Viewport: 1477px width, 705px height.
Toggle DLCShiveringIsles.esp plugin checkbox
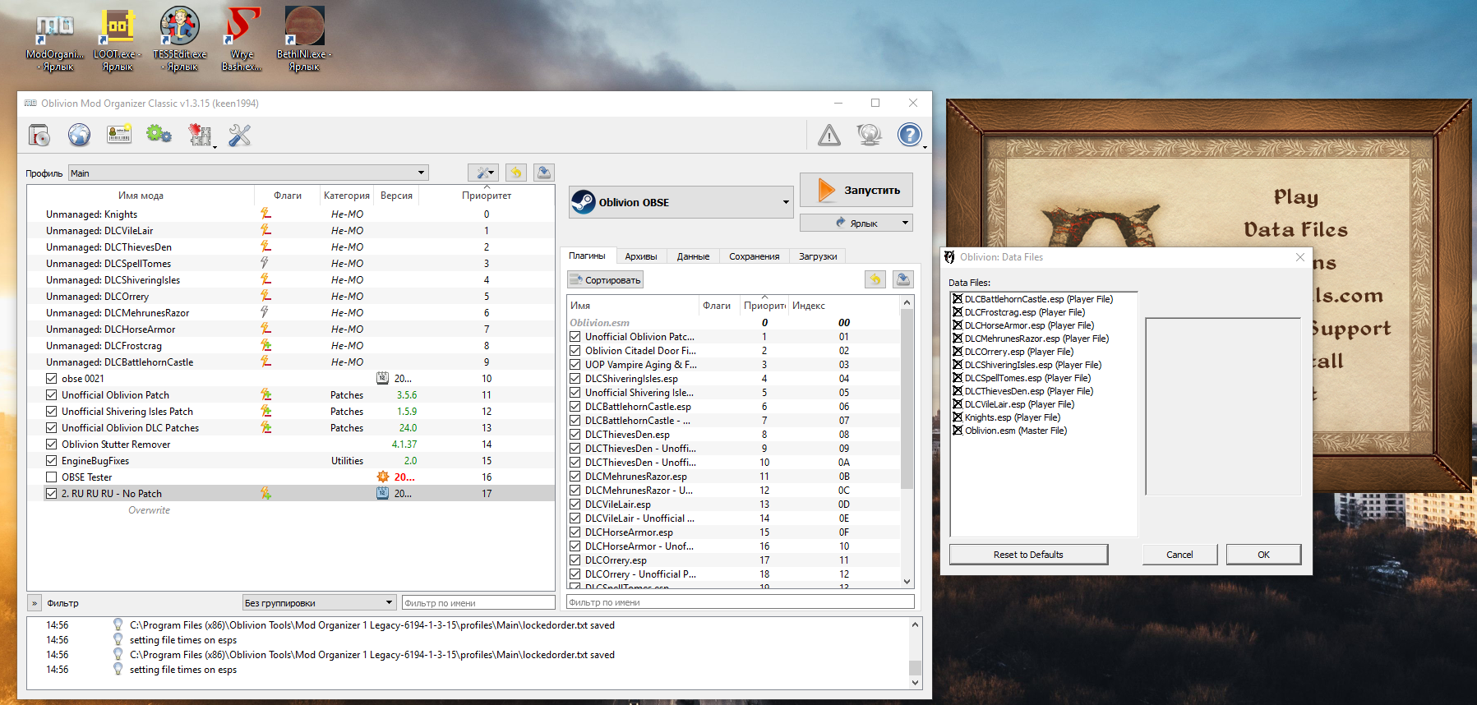coord(575,379)
